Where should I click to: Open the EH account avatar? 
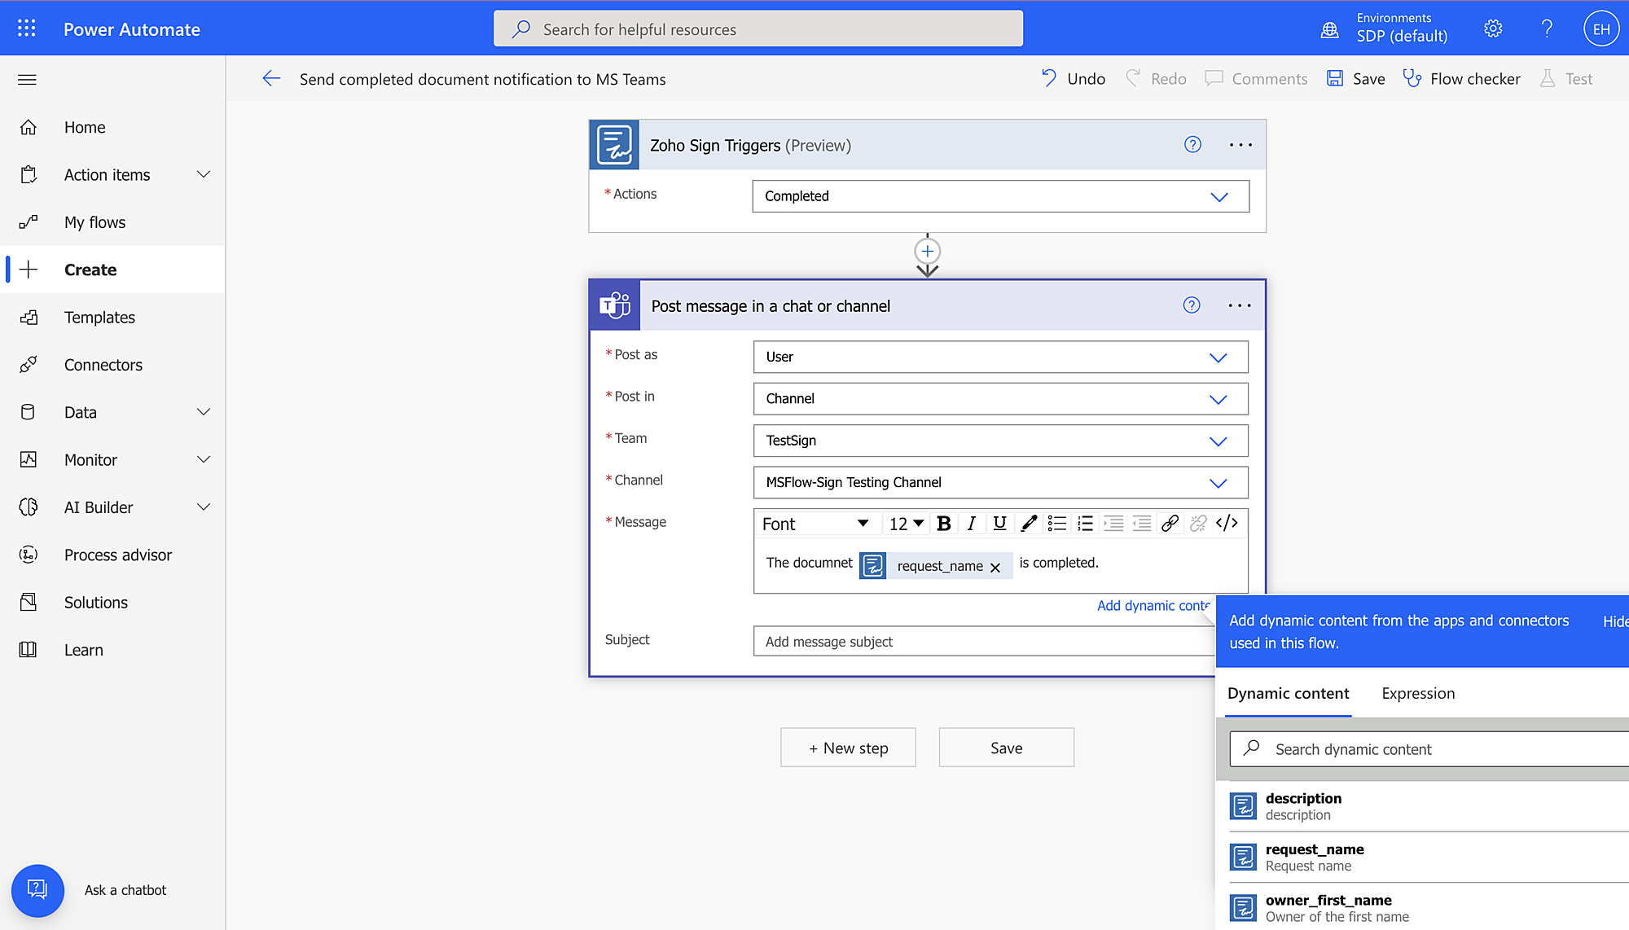pos(1601,29)
